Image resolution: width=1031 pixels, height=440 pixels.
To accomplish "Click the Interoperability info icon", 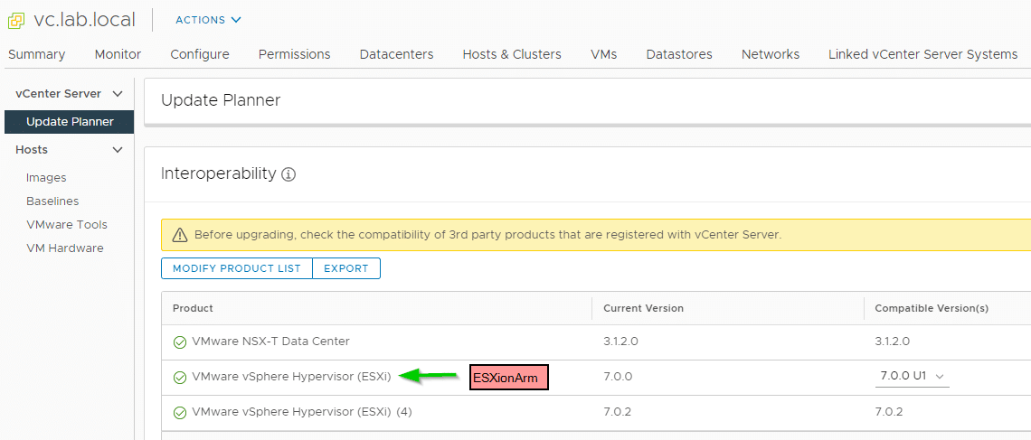I will 288,174.
